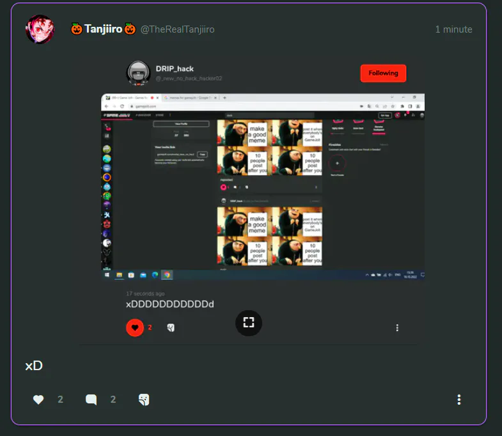This screenshot has width=502, height=436.
Task: Open Tanjiiro's profile avatar
Action: click(40, 29)
